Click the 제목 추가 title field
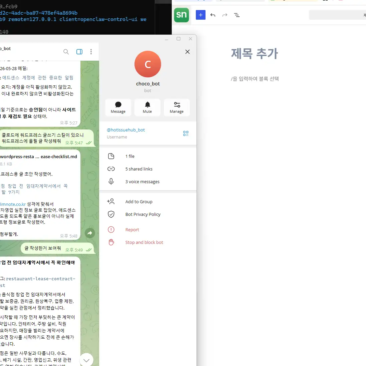The height and width of the screenshot is (366, 366). click(255, 53)
